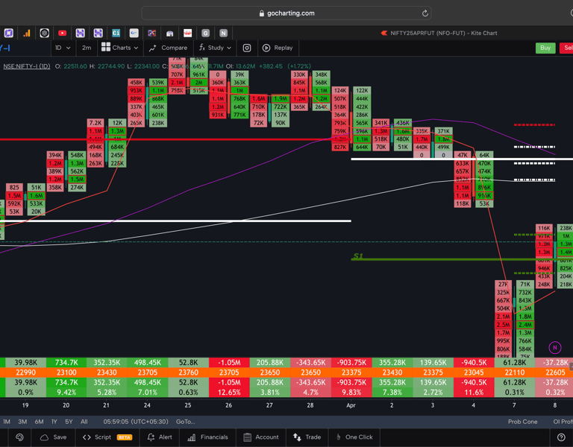Image resolution: width=573 pixels, height=447 pixels.
Task: Open the gray 'N' bookmark icon
Action: click(x=223, y=34)
